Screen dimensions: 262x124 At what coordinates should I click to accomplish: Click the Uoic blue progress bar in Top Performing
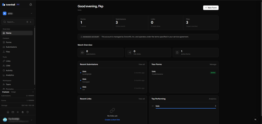click(x=186, y=108)
